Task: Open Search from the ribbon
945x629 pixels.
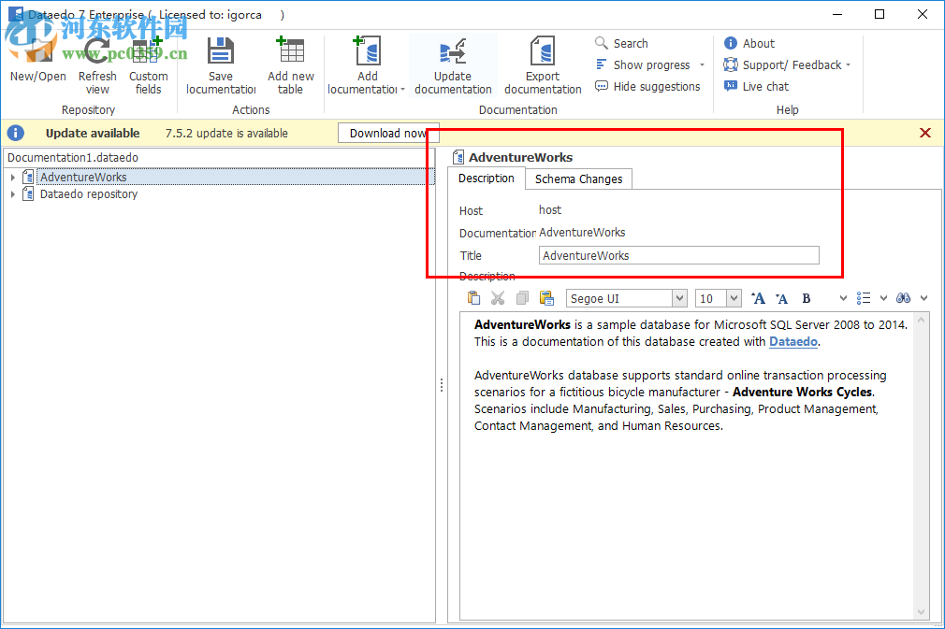Action: 621,43
